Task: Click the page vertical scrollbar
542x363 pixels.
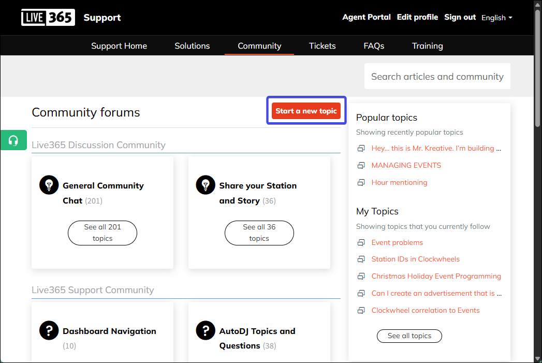Action: pos(537,67)
